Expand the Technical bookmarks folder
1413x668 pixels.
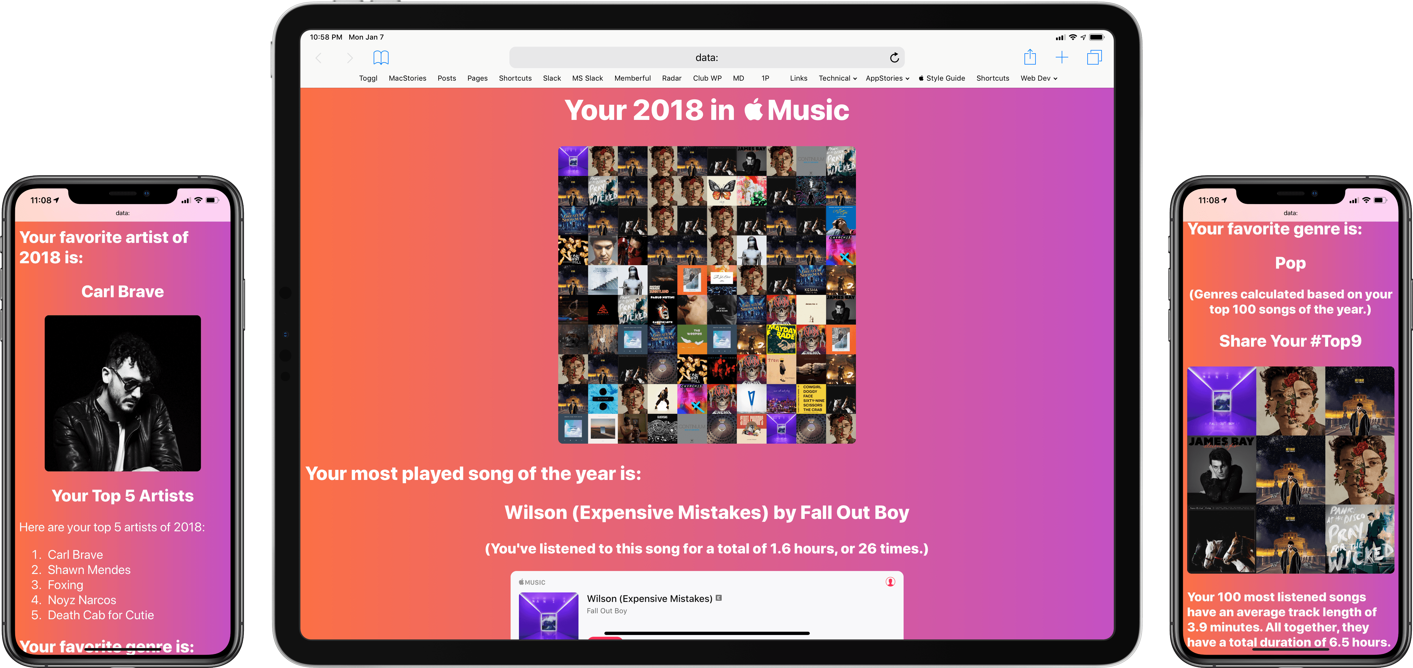tap(837, 78)
